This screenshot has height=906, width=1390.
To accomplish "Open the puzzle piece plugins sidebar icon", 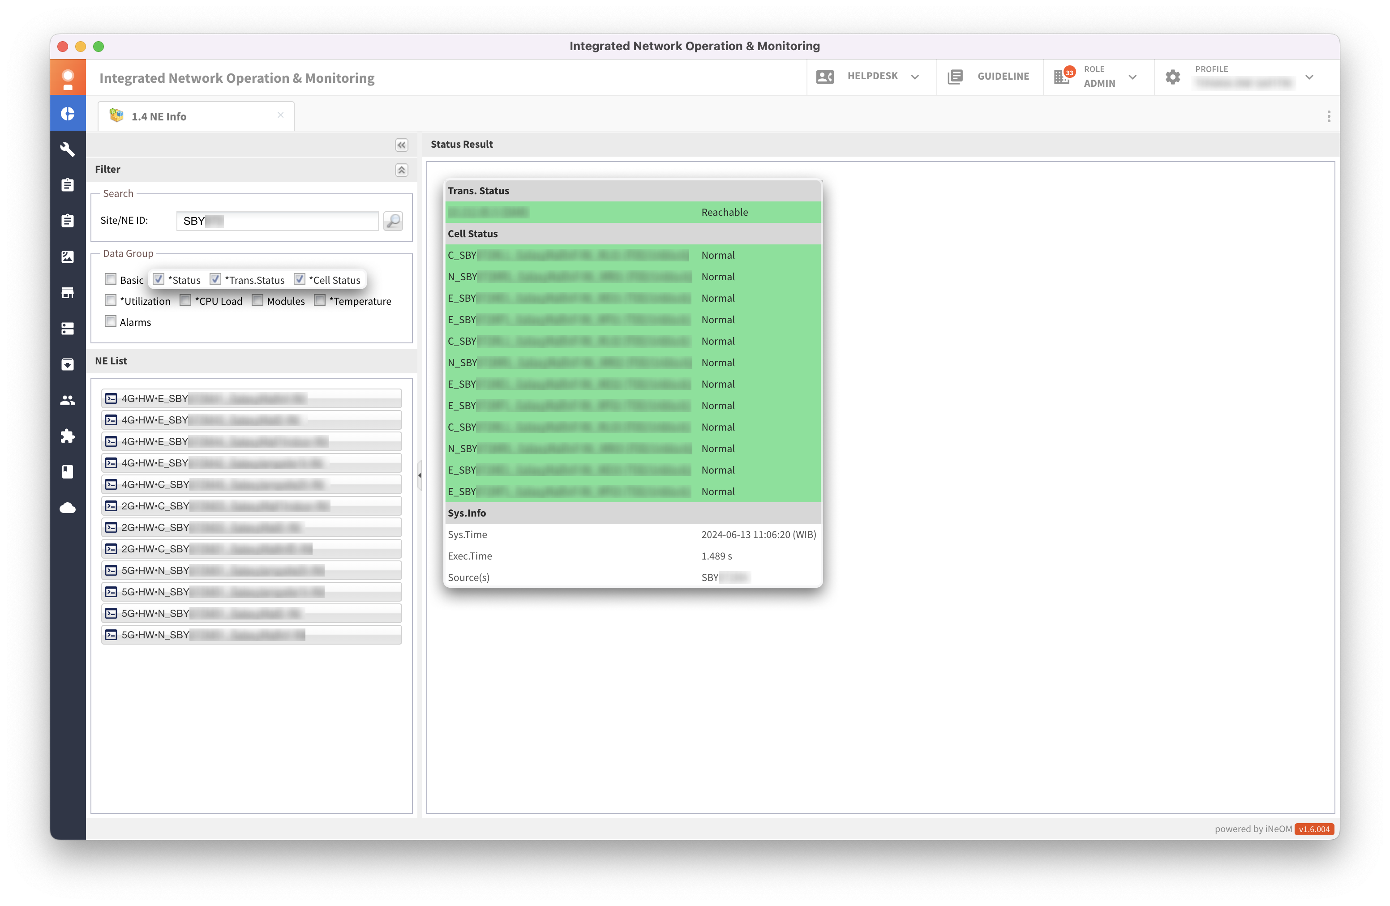I will pos(68,436).
